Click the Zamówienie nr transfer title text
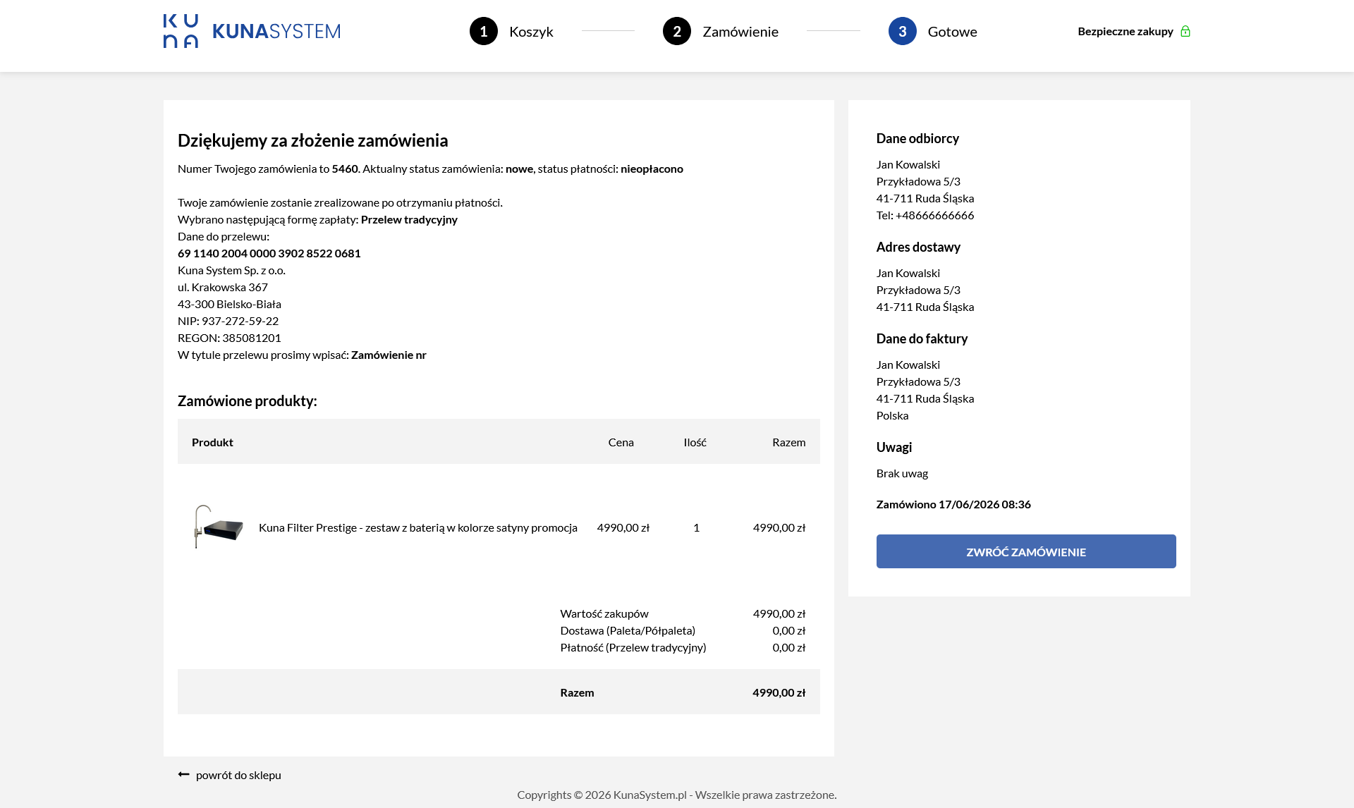Screen dimensions: 1354x808 click(389, 355)
